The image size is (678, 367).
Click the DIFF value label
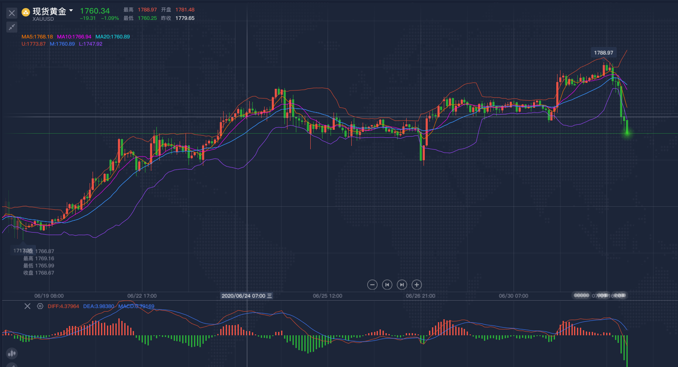pos(63,306)
